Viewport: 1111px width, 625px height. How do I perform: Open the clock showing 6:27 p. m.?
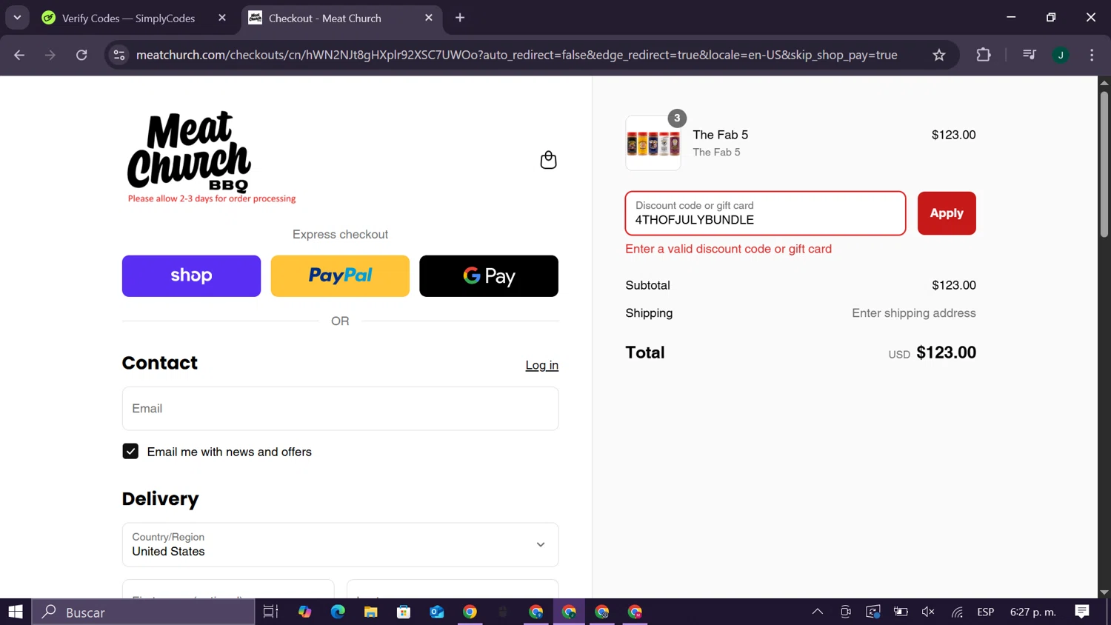point(1033,612)
